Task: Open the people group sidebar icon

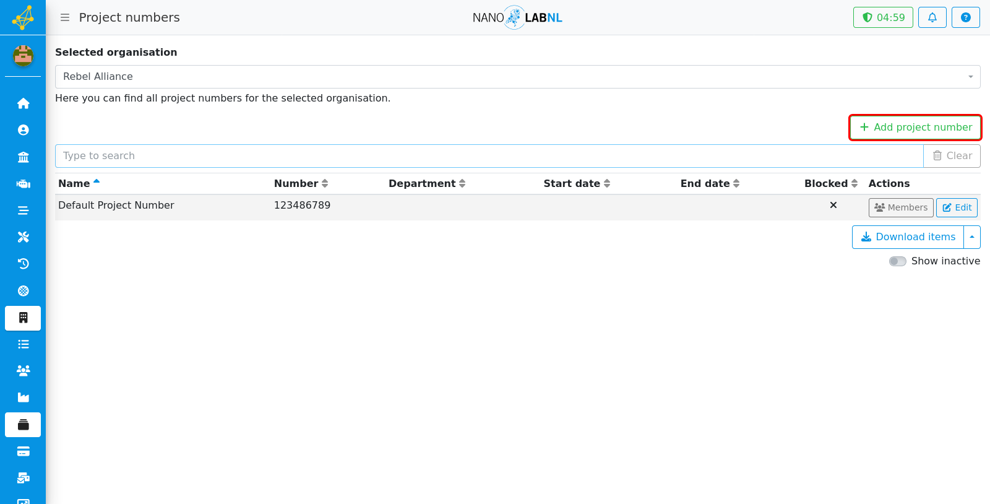Action: pos(23,371)
